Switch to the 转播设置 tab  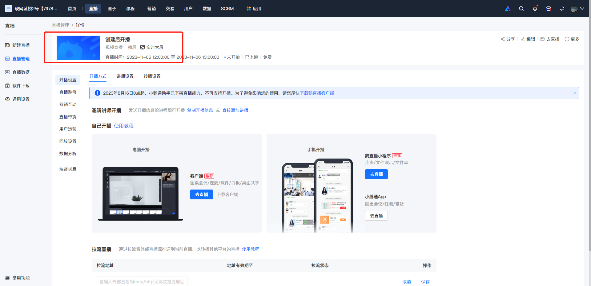coord(152,76)
